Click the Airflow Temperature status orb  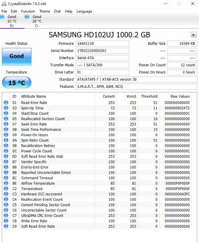pos(6,183)
